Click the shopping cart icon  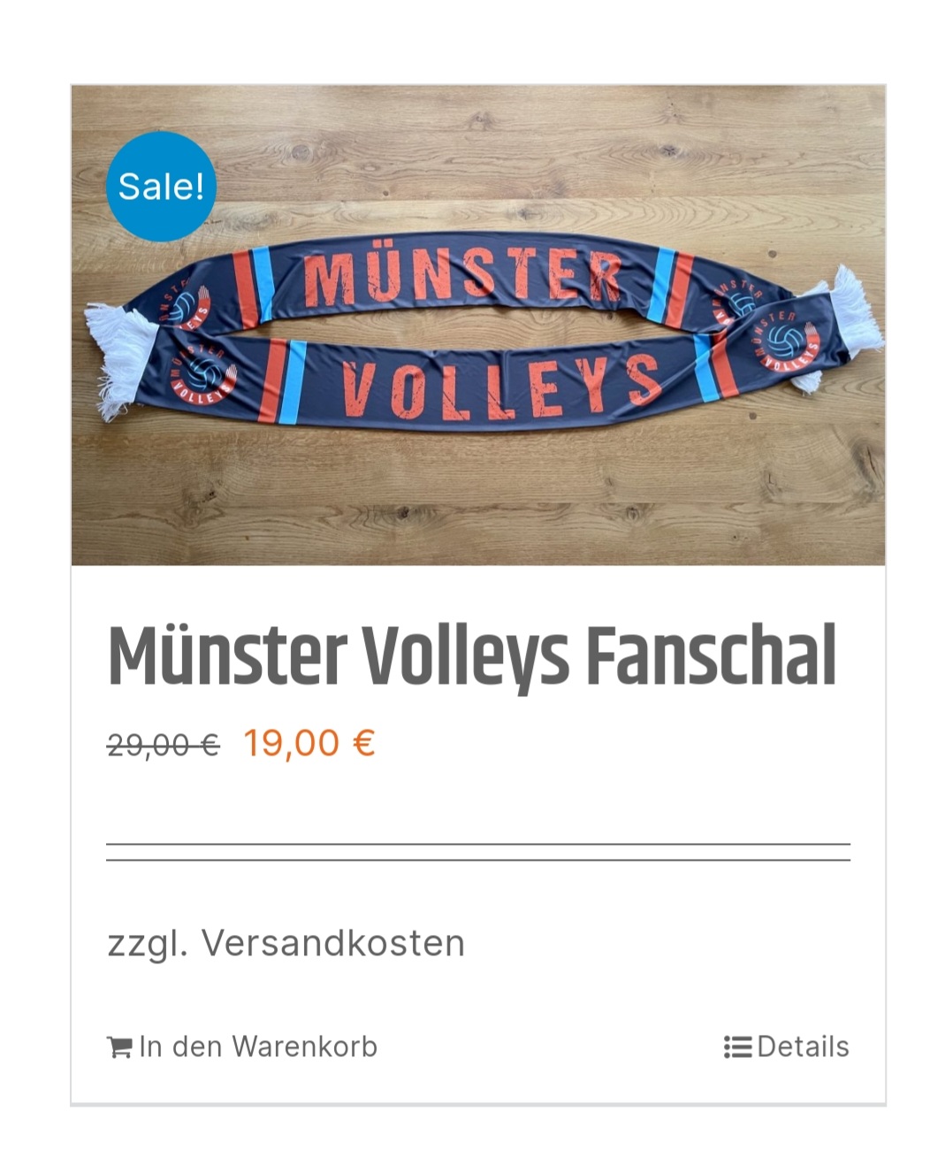pos(119,1047)
